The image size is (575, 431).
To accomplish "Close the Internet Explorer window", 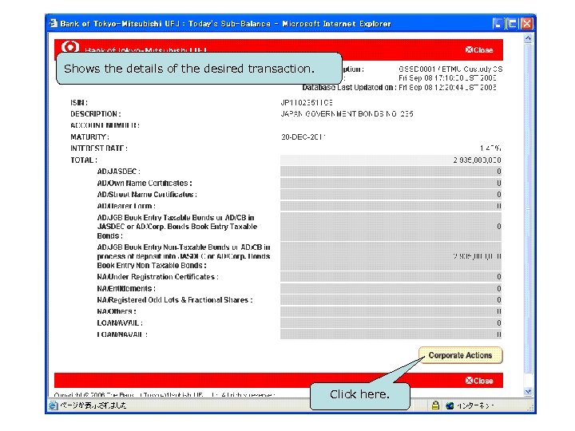I will click(x=527, y=24).
